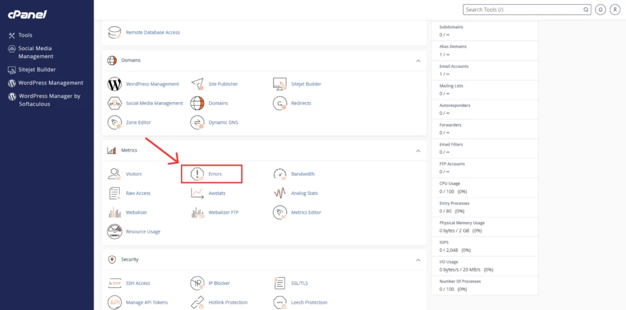
Task: Open the Raw Access icon
Action: tap(114, 193)
